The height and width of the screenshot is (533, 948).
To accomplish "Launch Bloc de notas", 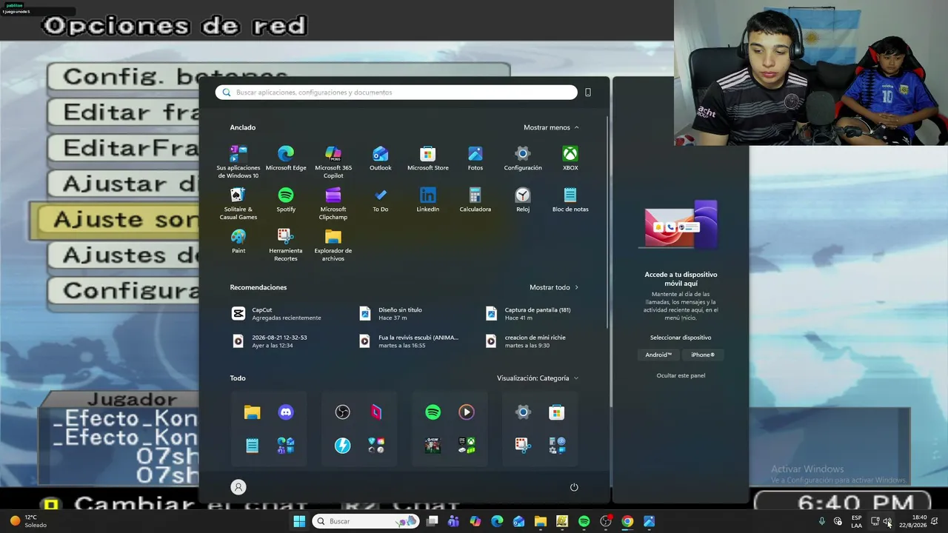I will coord(570,200).
